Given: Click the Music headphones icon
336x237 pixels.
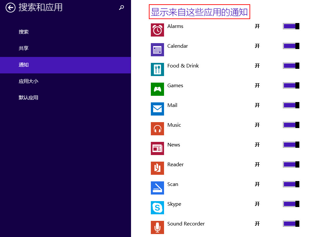Looking at the screenshot, I should point(157,129).
